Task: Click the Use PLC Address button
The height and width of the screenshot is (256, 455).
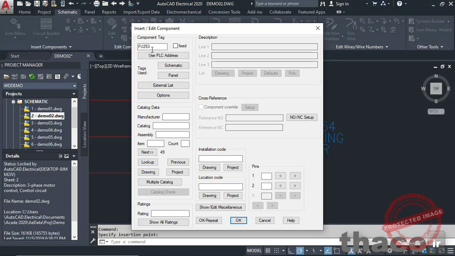Action: 163,55
